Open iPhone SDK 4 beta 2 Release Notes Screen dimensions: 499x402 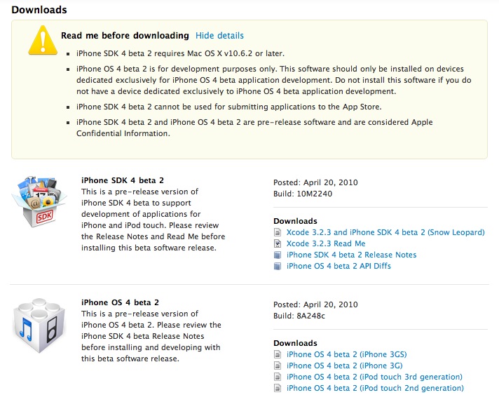pyautogui.click(x=351, y=255)
